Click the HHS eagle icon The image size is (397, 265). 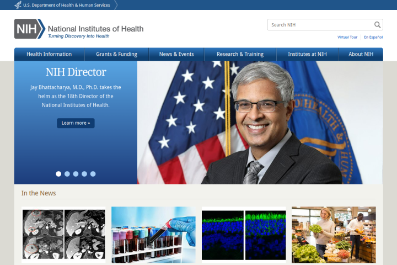18,5
